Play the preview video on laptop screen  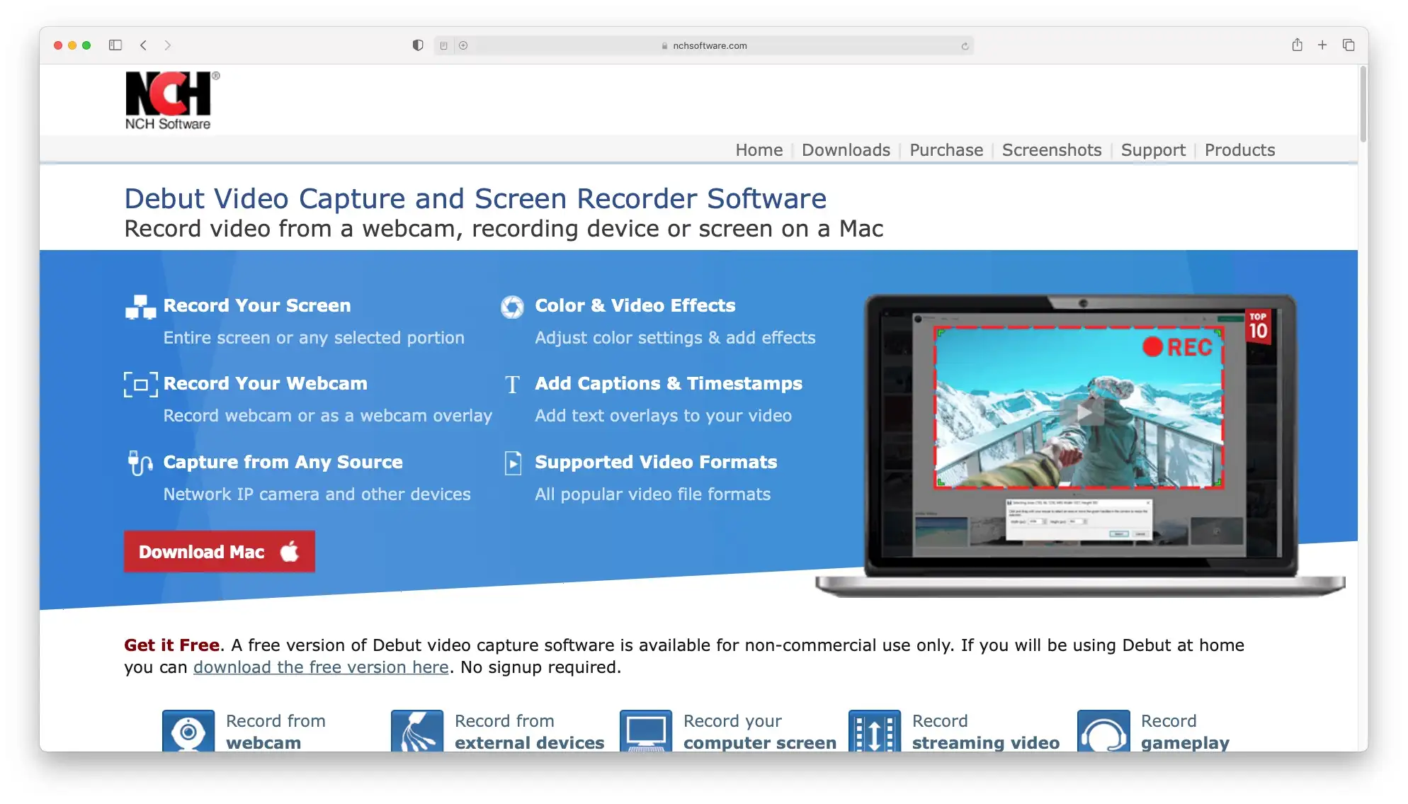point(1078,416)
